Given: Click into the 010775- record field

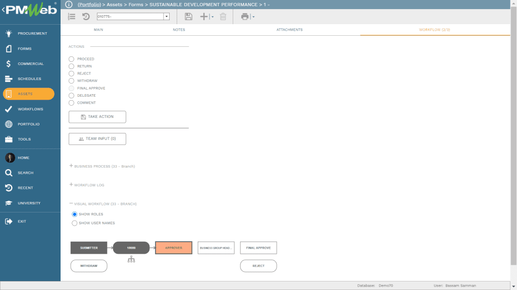Looking at the screenshot, I should pyautogui.click(x=130, y=17).
